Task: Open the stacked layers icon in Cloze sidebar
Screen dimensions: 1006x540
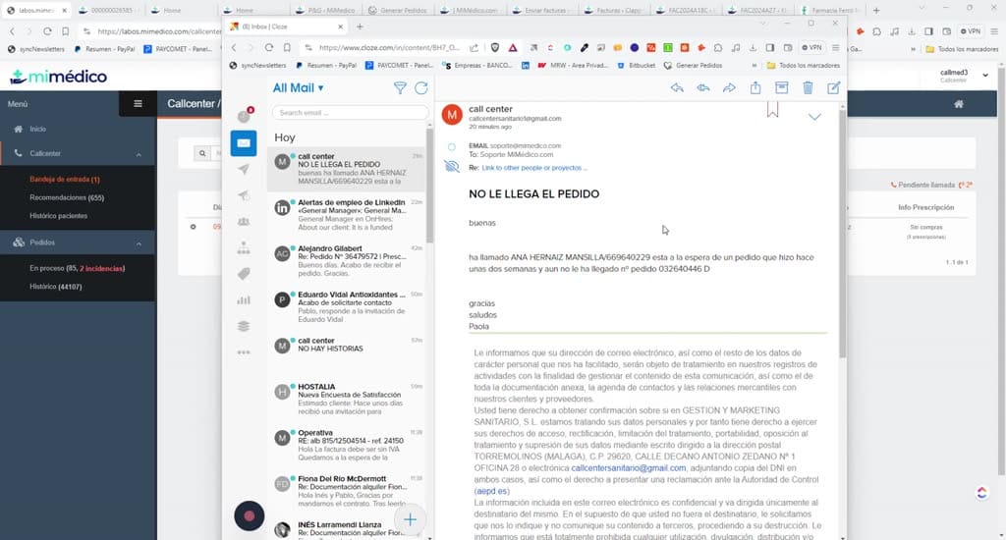Action: click(x=244, y=326)
